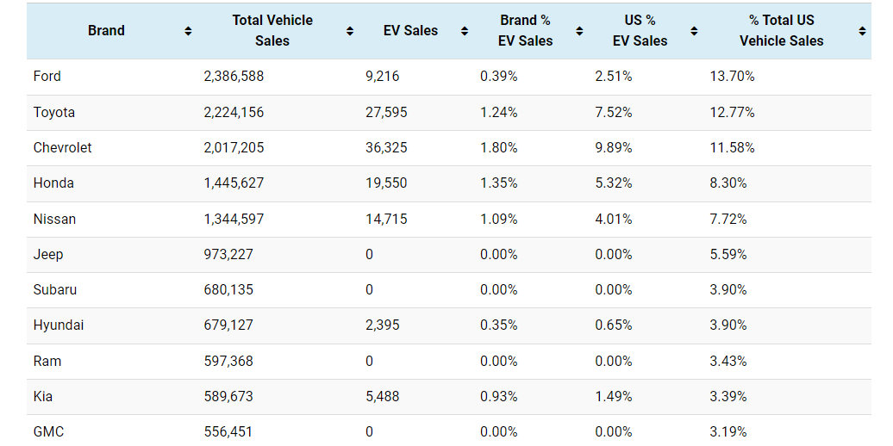893x446 pixels.
Task: Toggle sort on Brand % EV Sales
Action: tap(579, 31)
